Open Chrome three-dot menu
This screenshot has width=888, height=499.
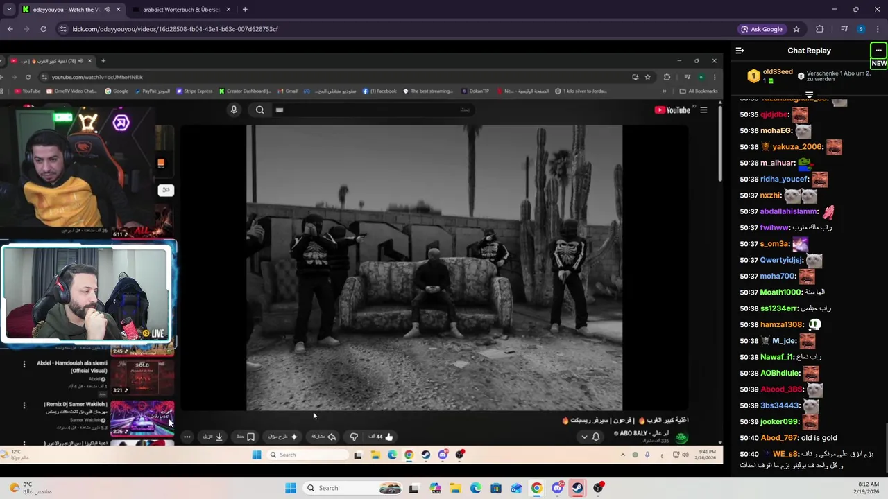tap(878, 29)
